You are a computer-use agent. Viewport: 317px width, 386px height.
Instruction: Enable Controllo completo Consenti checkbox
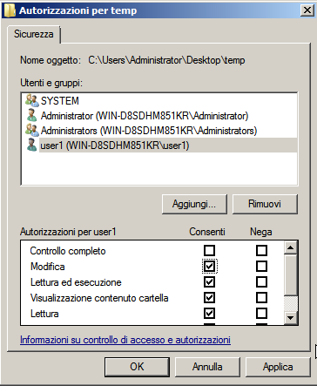tap(209, 250)
